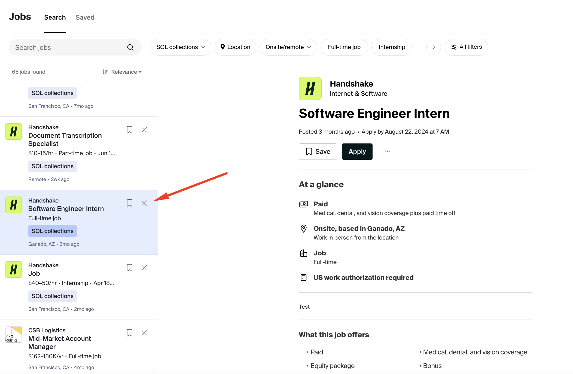Open Handshake logo in job details
This screenshot has height=374, width=573.
tap(310, 88)
